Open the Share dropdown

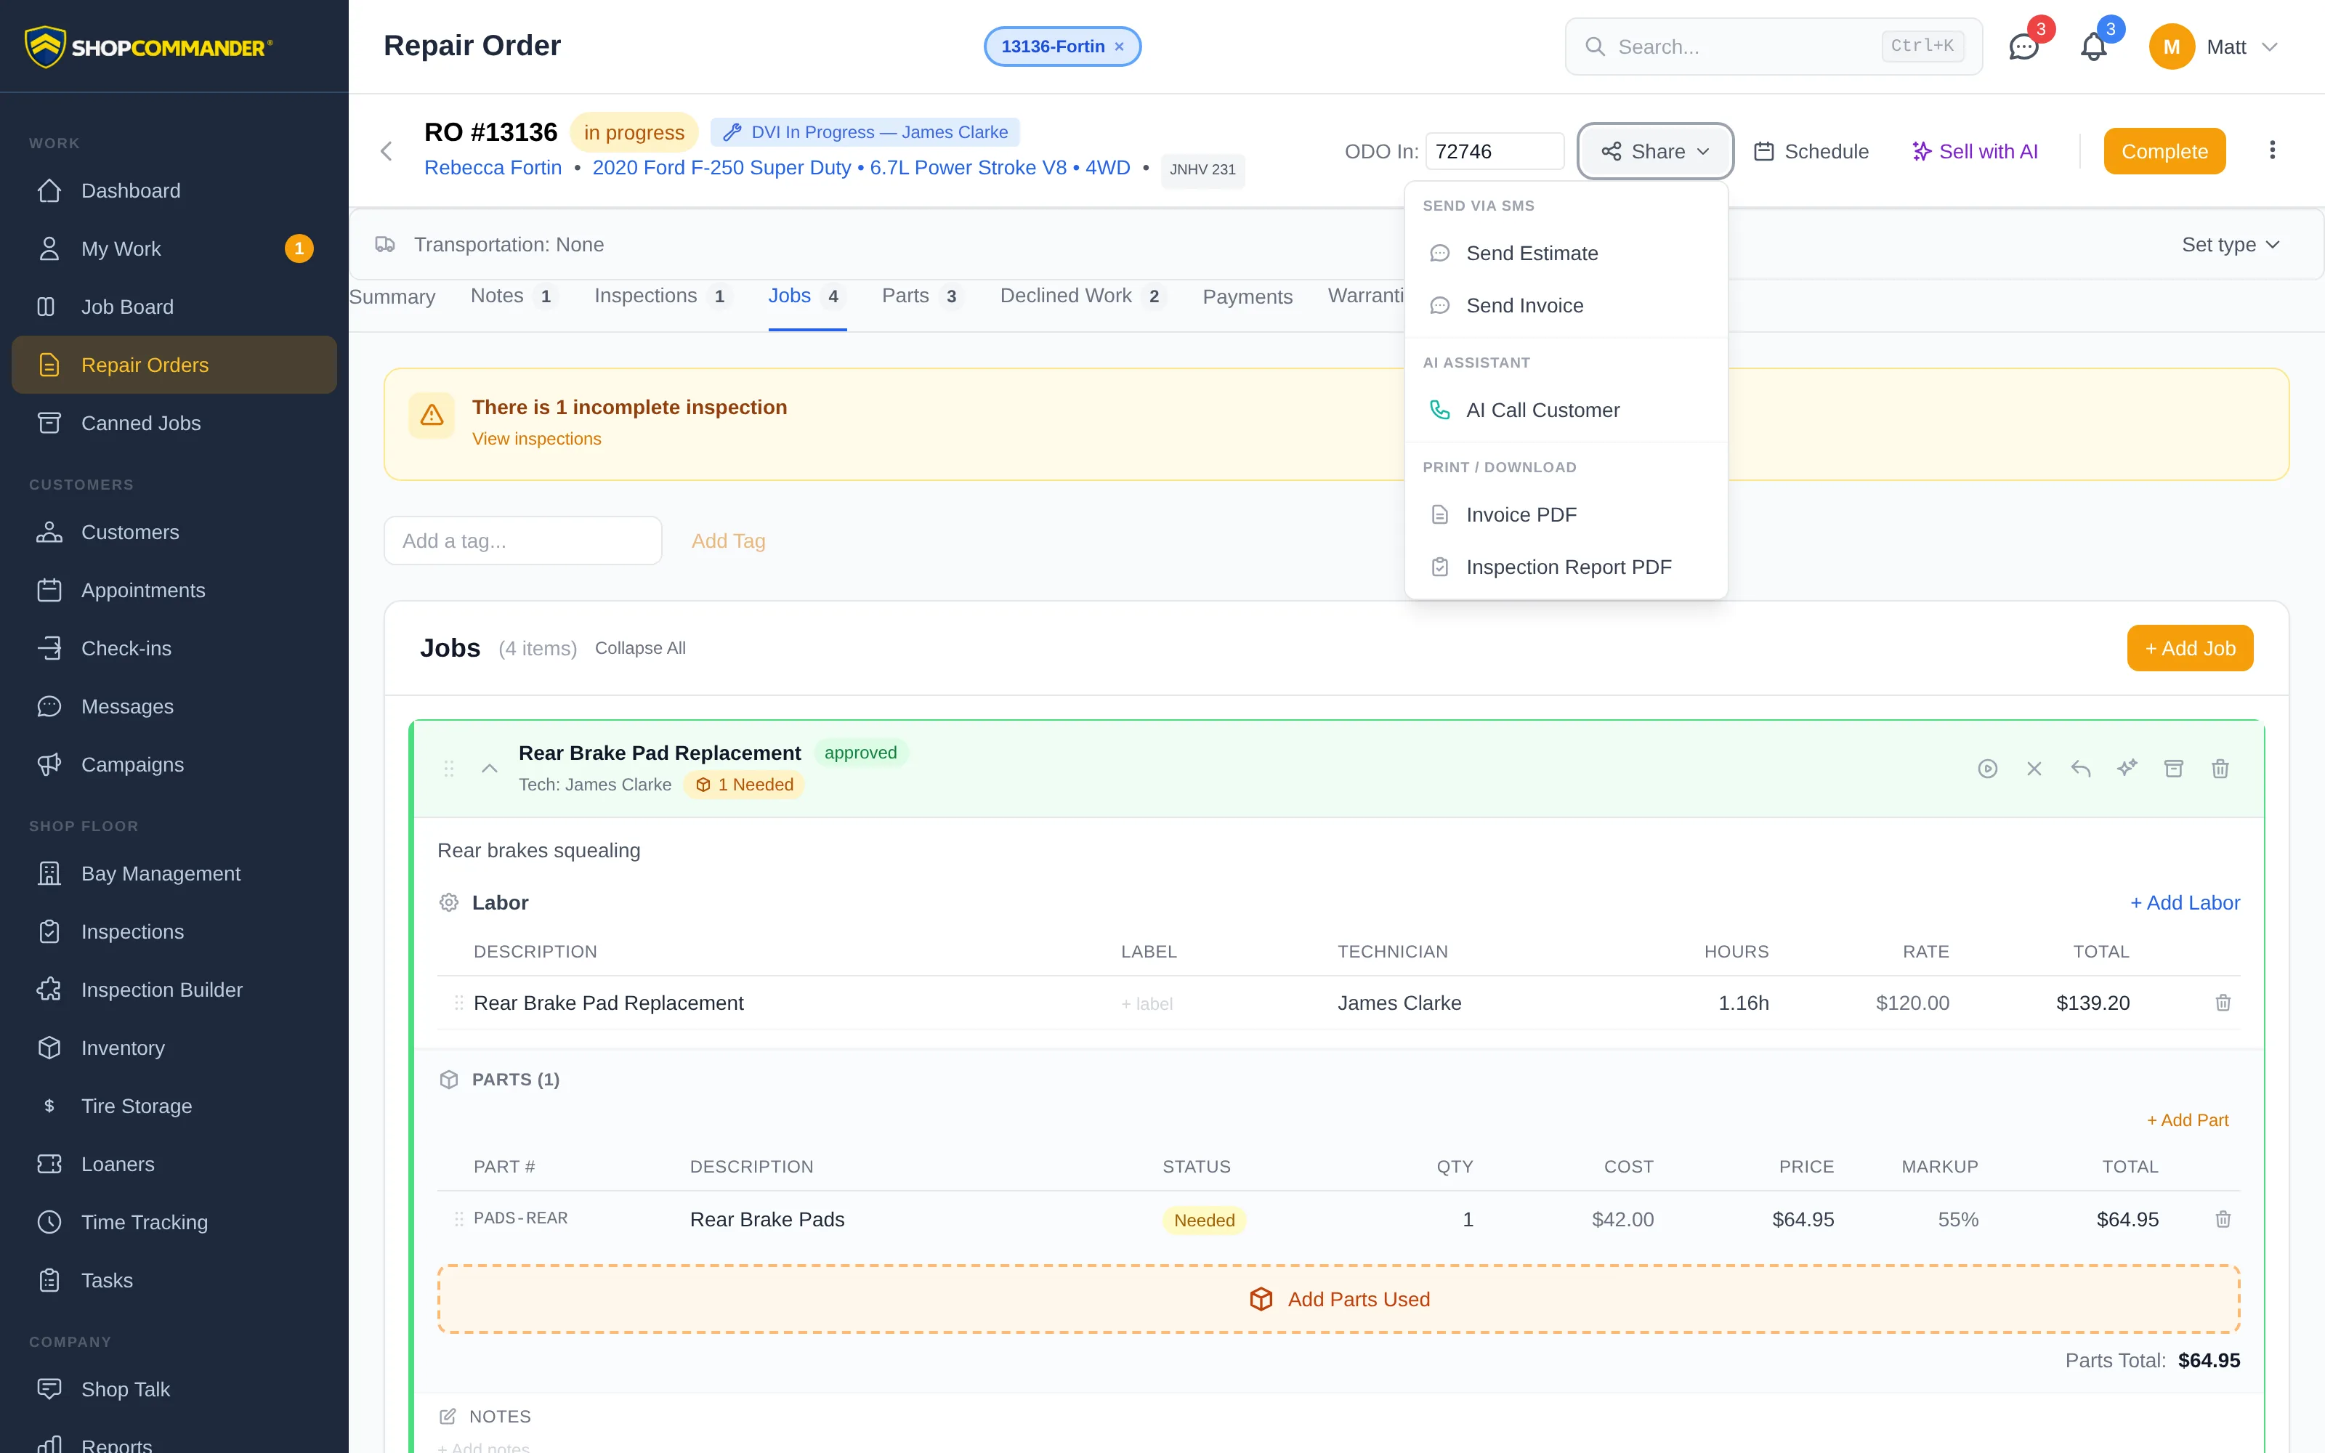pyautogui.click(x=1655, y=151)
